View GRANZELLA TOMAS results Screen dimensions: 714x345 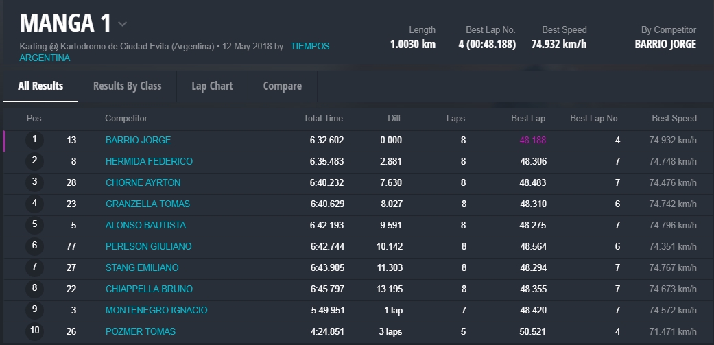coord(147,204)
